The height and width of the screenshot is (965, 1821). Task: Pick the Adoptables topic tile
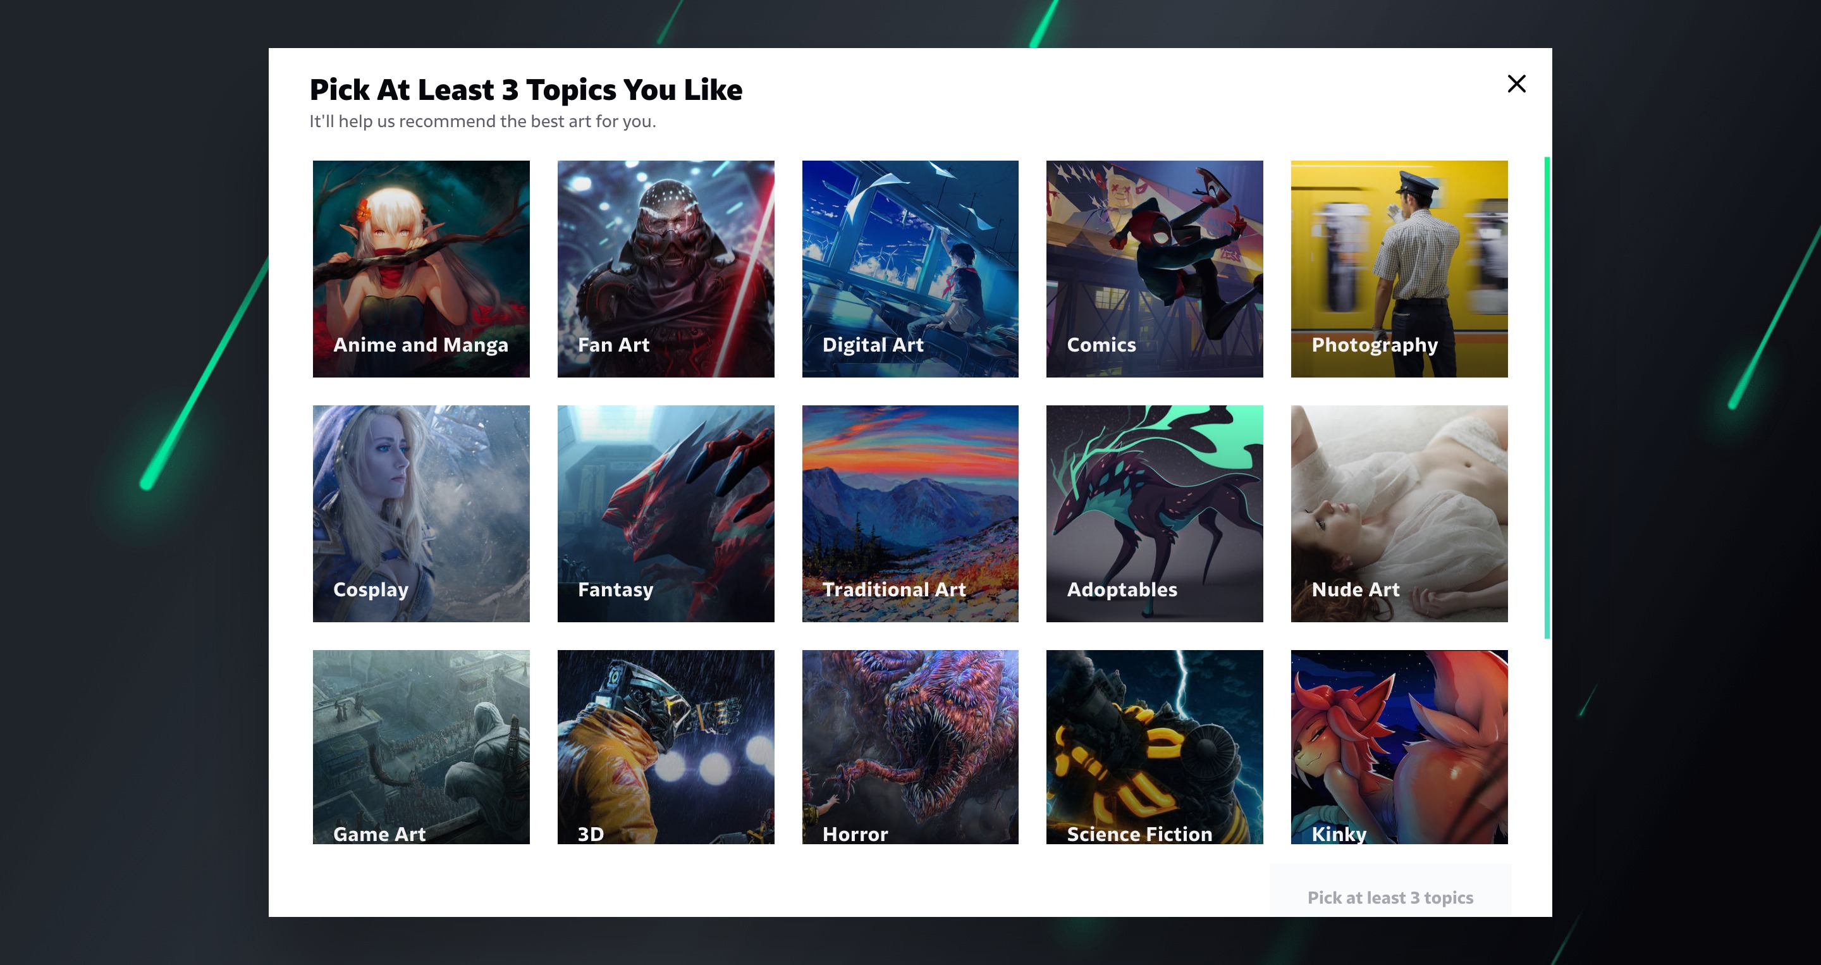coord(1155,513)
